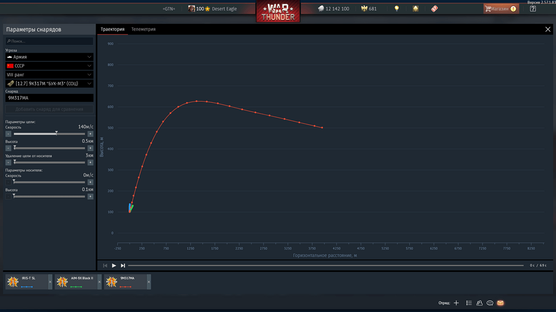The image size is (556, 312).
Task: Open the Армия threat type dropdown
Action: click(49, 57)
